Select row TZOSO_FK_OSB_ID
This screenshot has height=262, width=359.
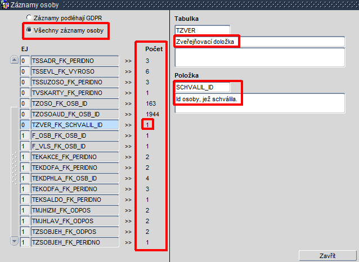[75, 103]
